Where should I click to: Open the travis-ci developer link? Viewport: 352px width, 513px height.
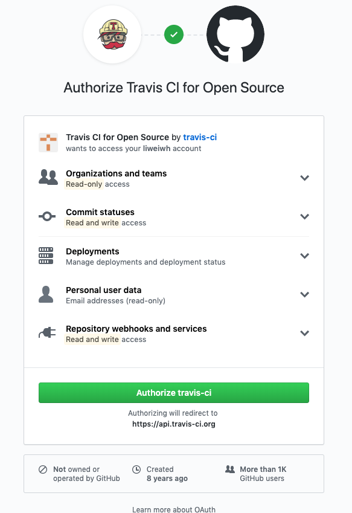coord(200,137)
